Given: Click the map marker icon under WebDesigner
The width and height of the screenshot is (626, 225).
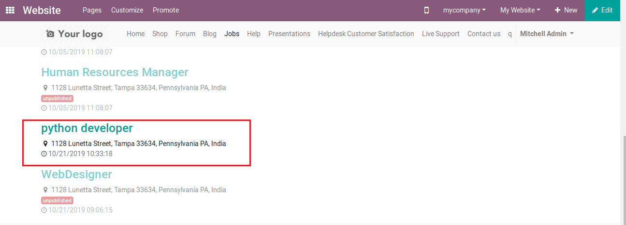Looking at the screenshot, I should 45,190.
